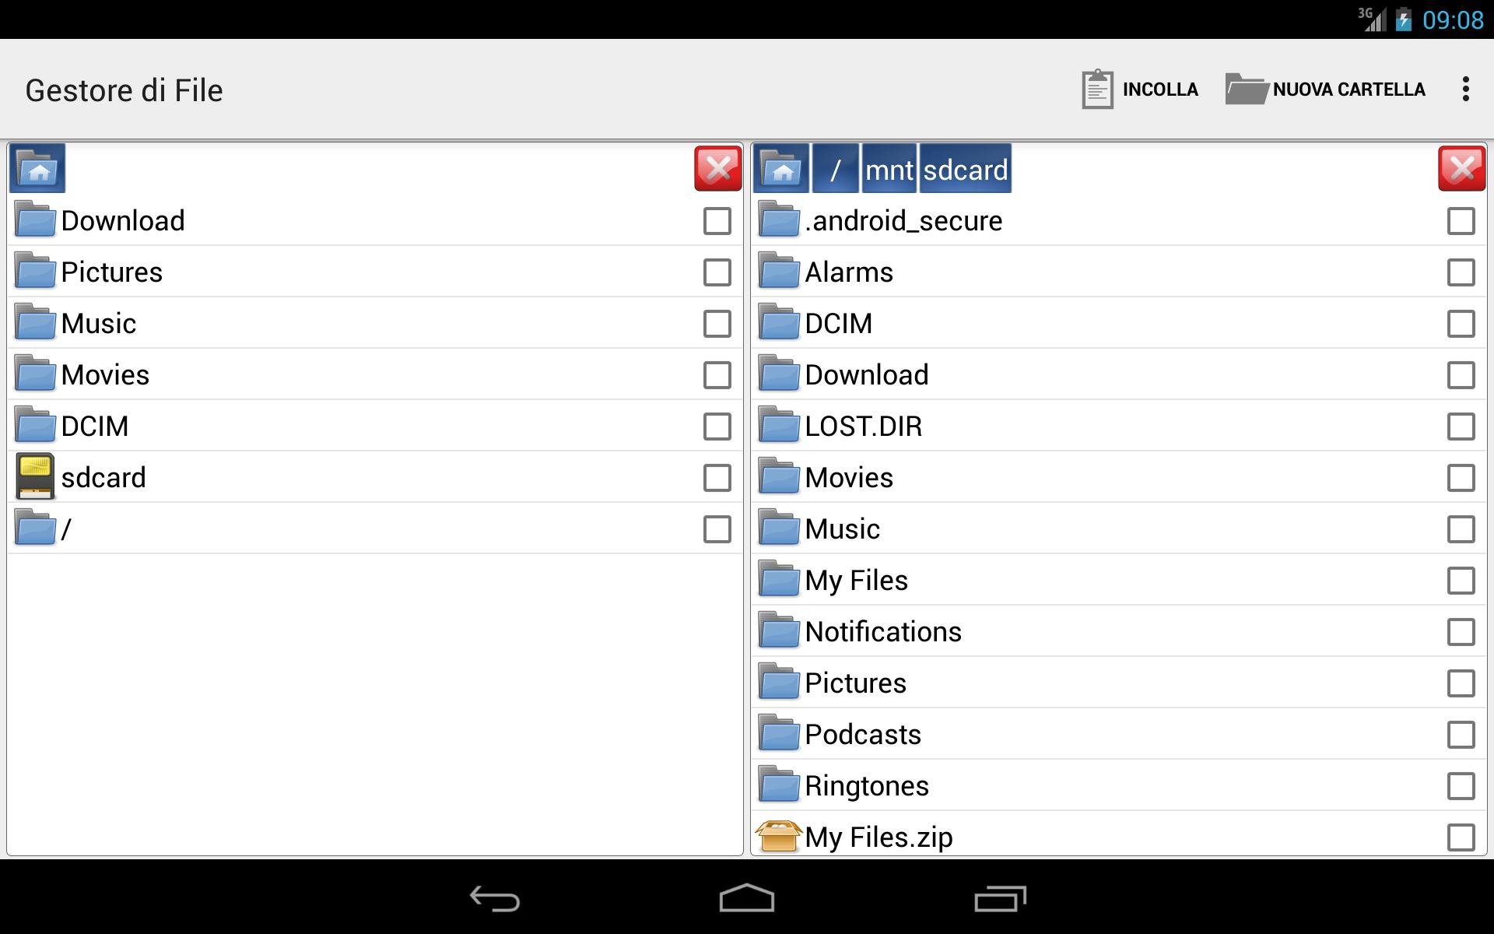1494x934 pixels.
Task: Close the right sdcard panel
Action: pyautogui.click(x=1462, y=168)
